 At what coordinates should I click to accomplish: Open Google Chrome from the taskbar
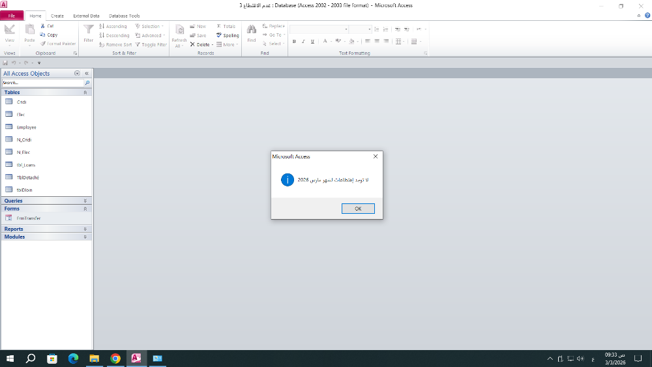[115, 359]
